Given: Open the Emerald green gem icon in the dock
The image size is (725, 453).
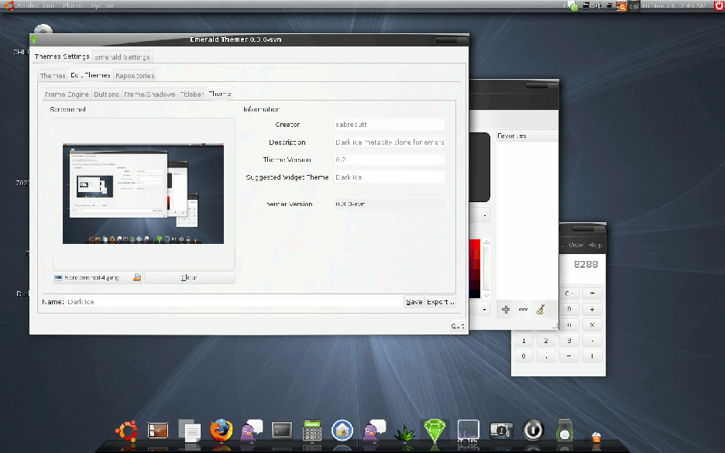Looking at the screenshot, I should tap(435, 431).
